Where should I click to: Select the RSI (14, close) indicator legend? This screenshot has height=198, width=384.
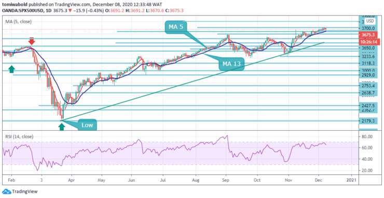(x=19, y=136)
